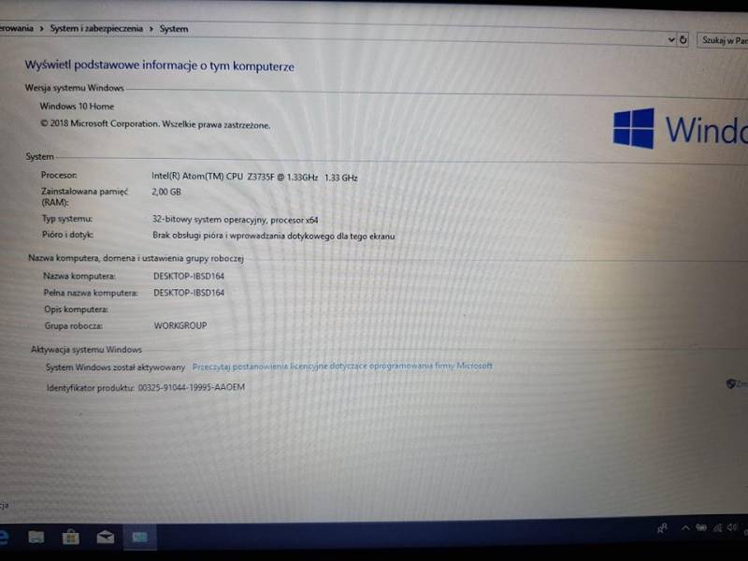
Task: Click the Control Panel search box
Action: click(x=722, y=40)
